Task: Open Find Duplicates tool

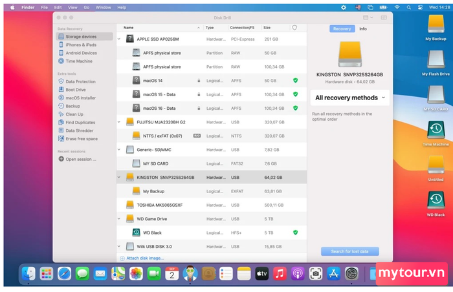Action: pos(80,122)
